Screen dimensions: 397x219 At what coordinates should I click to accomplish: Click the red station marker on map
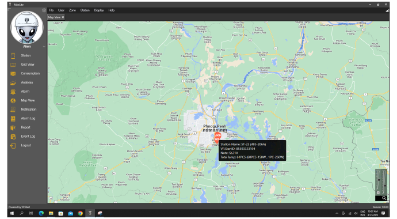(x=217, y=137)
